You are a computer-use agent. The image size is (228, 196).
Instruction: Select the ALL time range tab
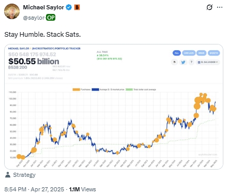177,53
